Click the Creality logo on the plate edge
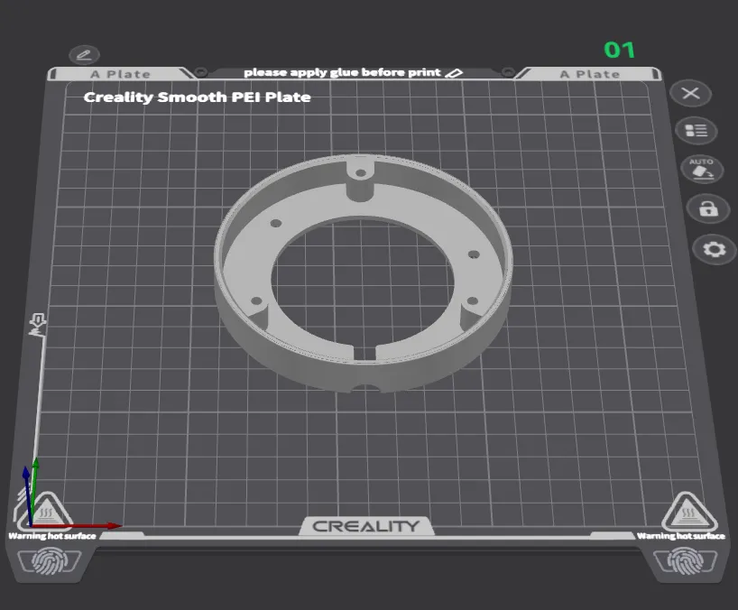This screenshot has height=610, width=738. pos(368,526)
